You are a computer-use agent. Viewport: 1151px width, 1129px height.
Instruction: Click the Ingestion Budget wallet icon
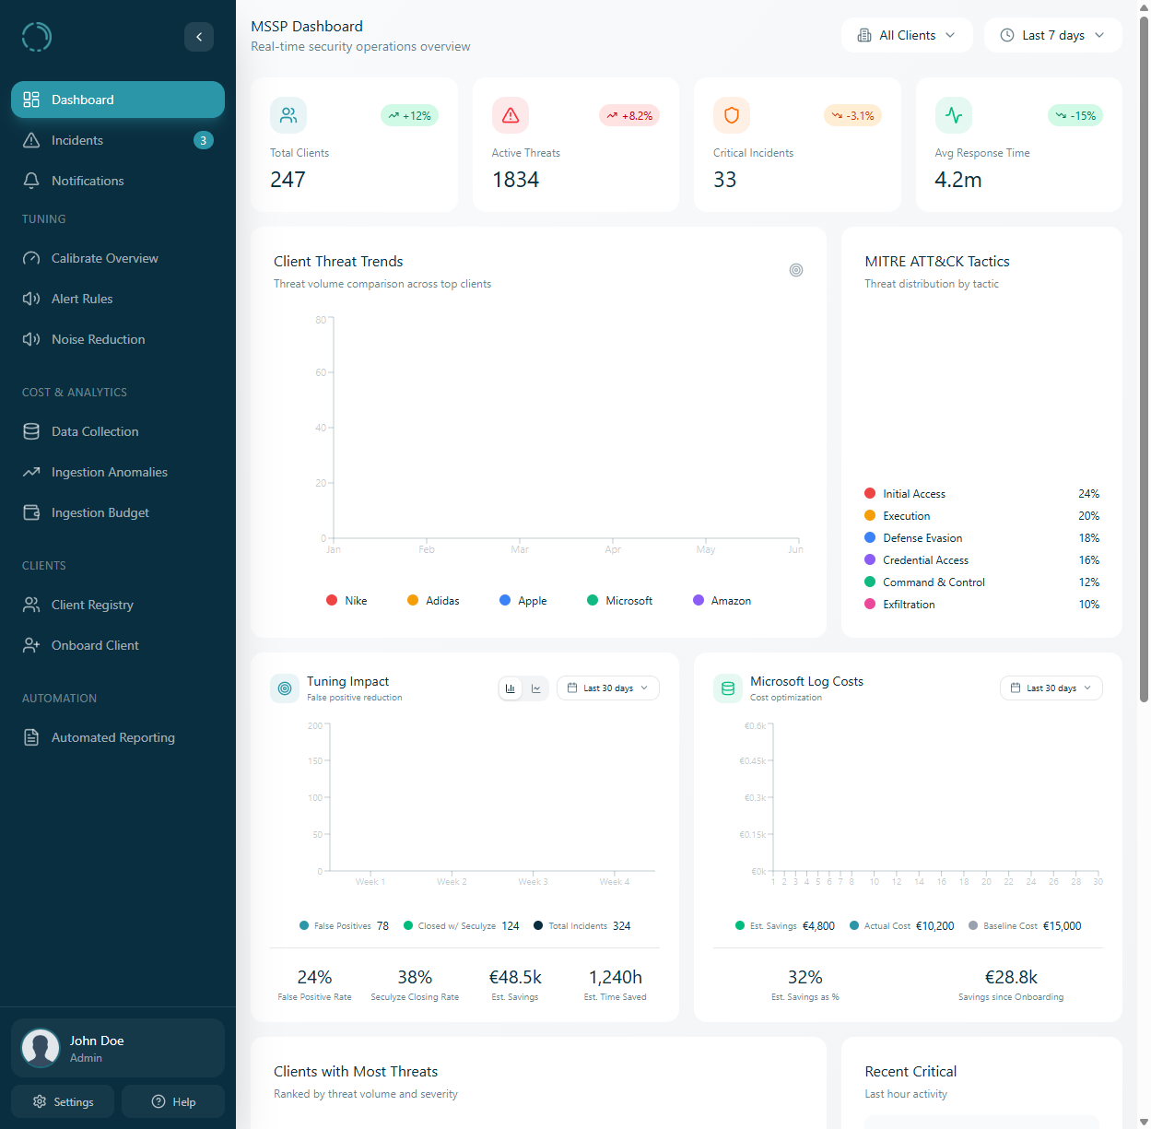coord(31,512)
